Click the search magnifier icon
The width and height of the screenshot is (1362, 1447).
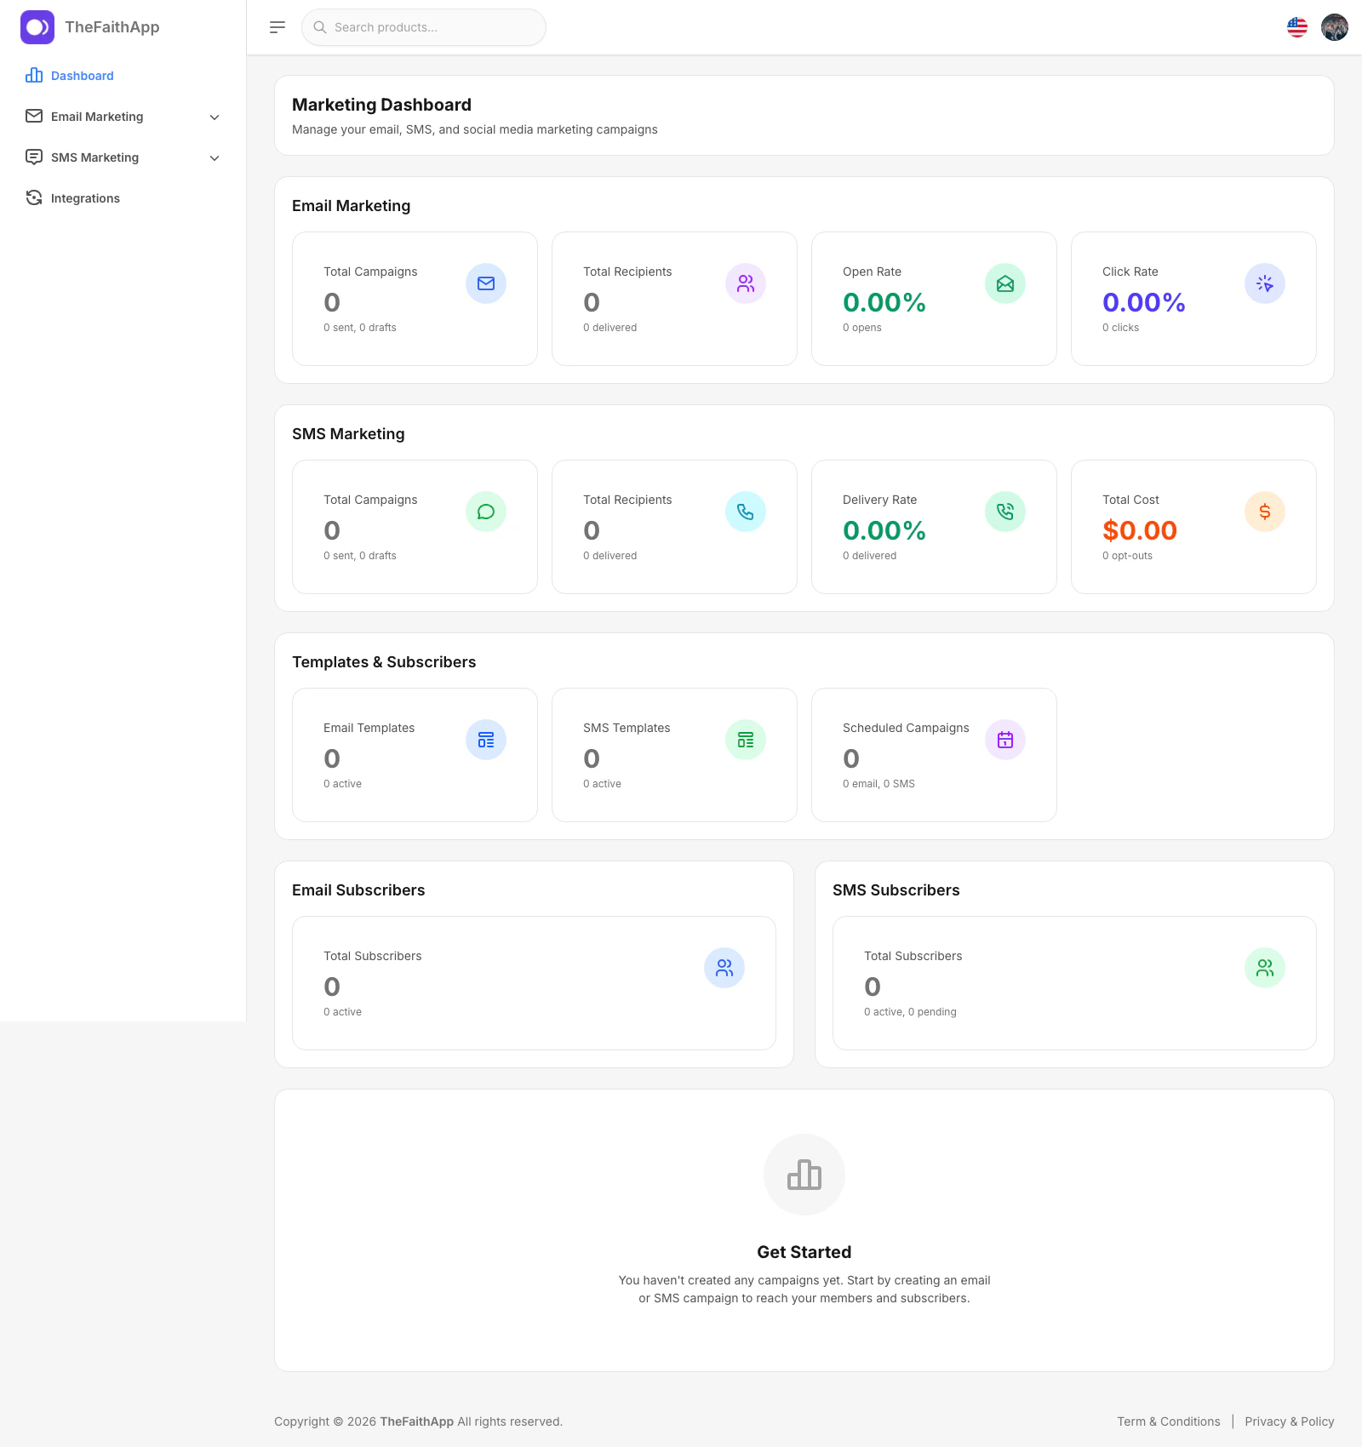[320, 27]
